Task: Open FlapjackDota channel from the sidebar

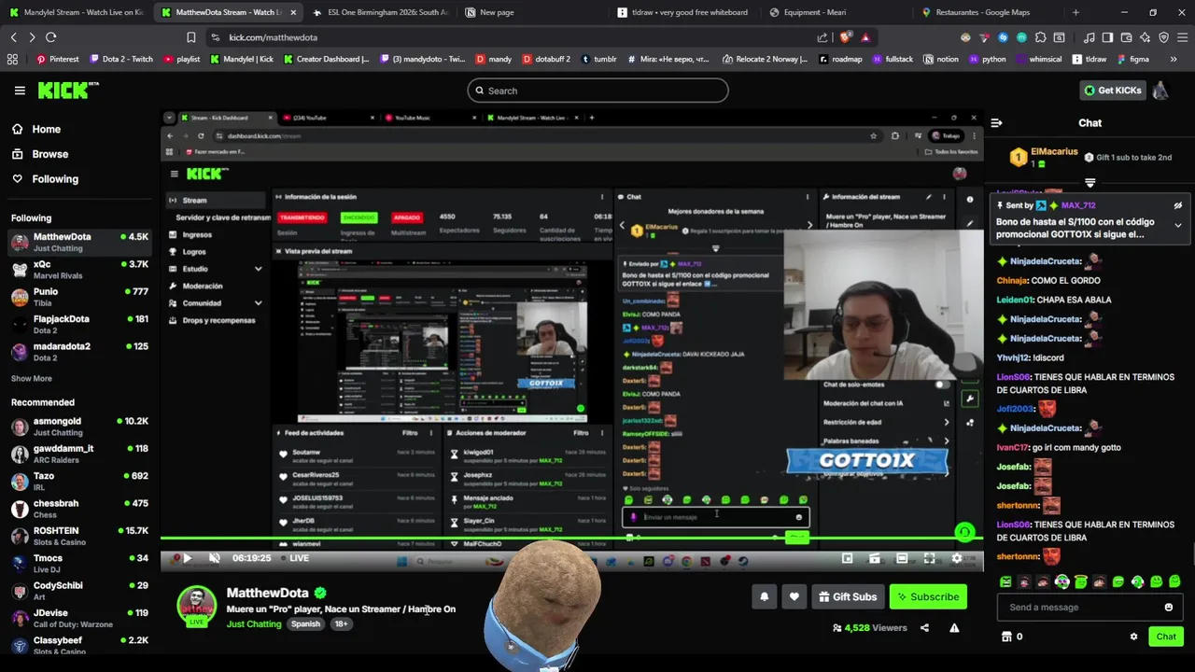Action: pos(79,325)
